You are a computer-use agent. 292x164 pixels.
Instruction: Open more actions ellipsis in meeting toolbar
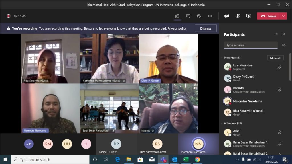click(210, 16)
